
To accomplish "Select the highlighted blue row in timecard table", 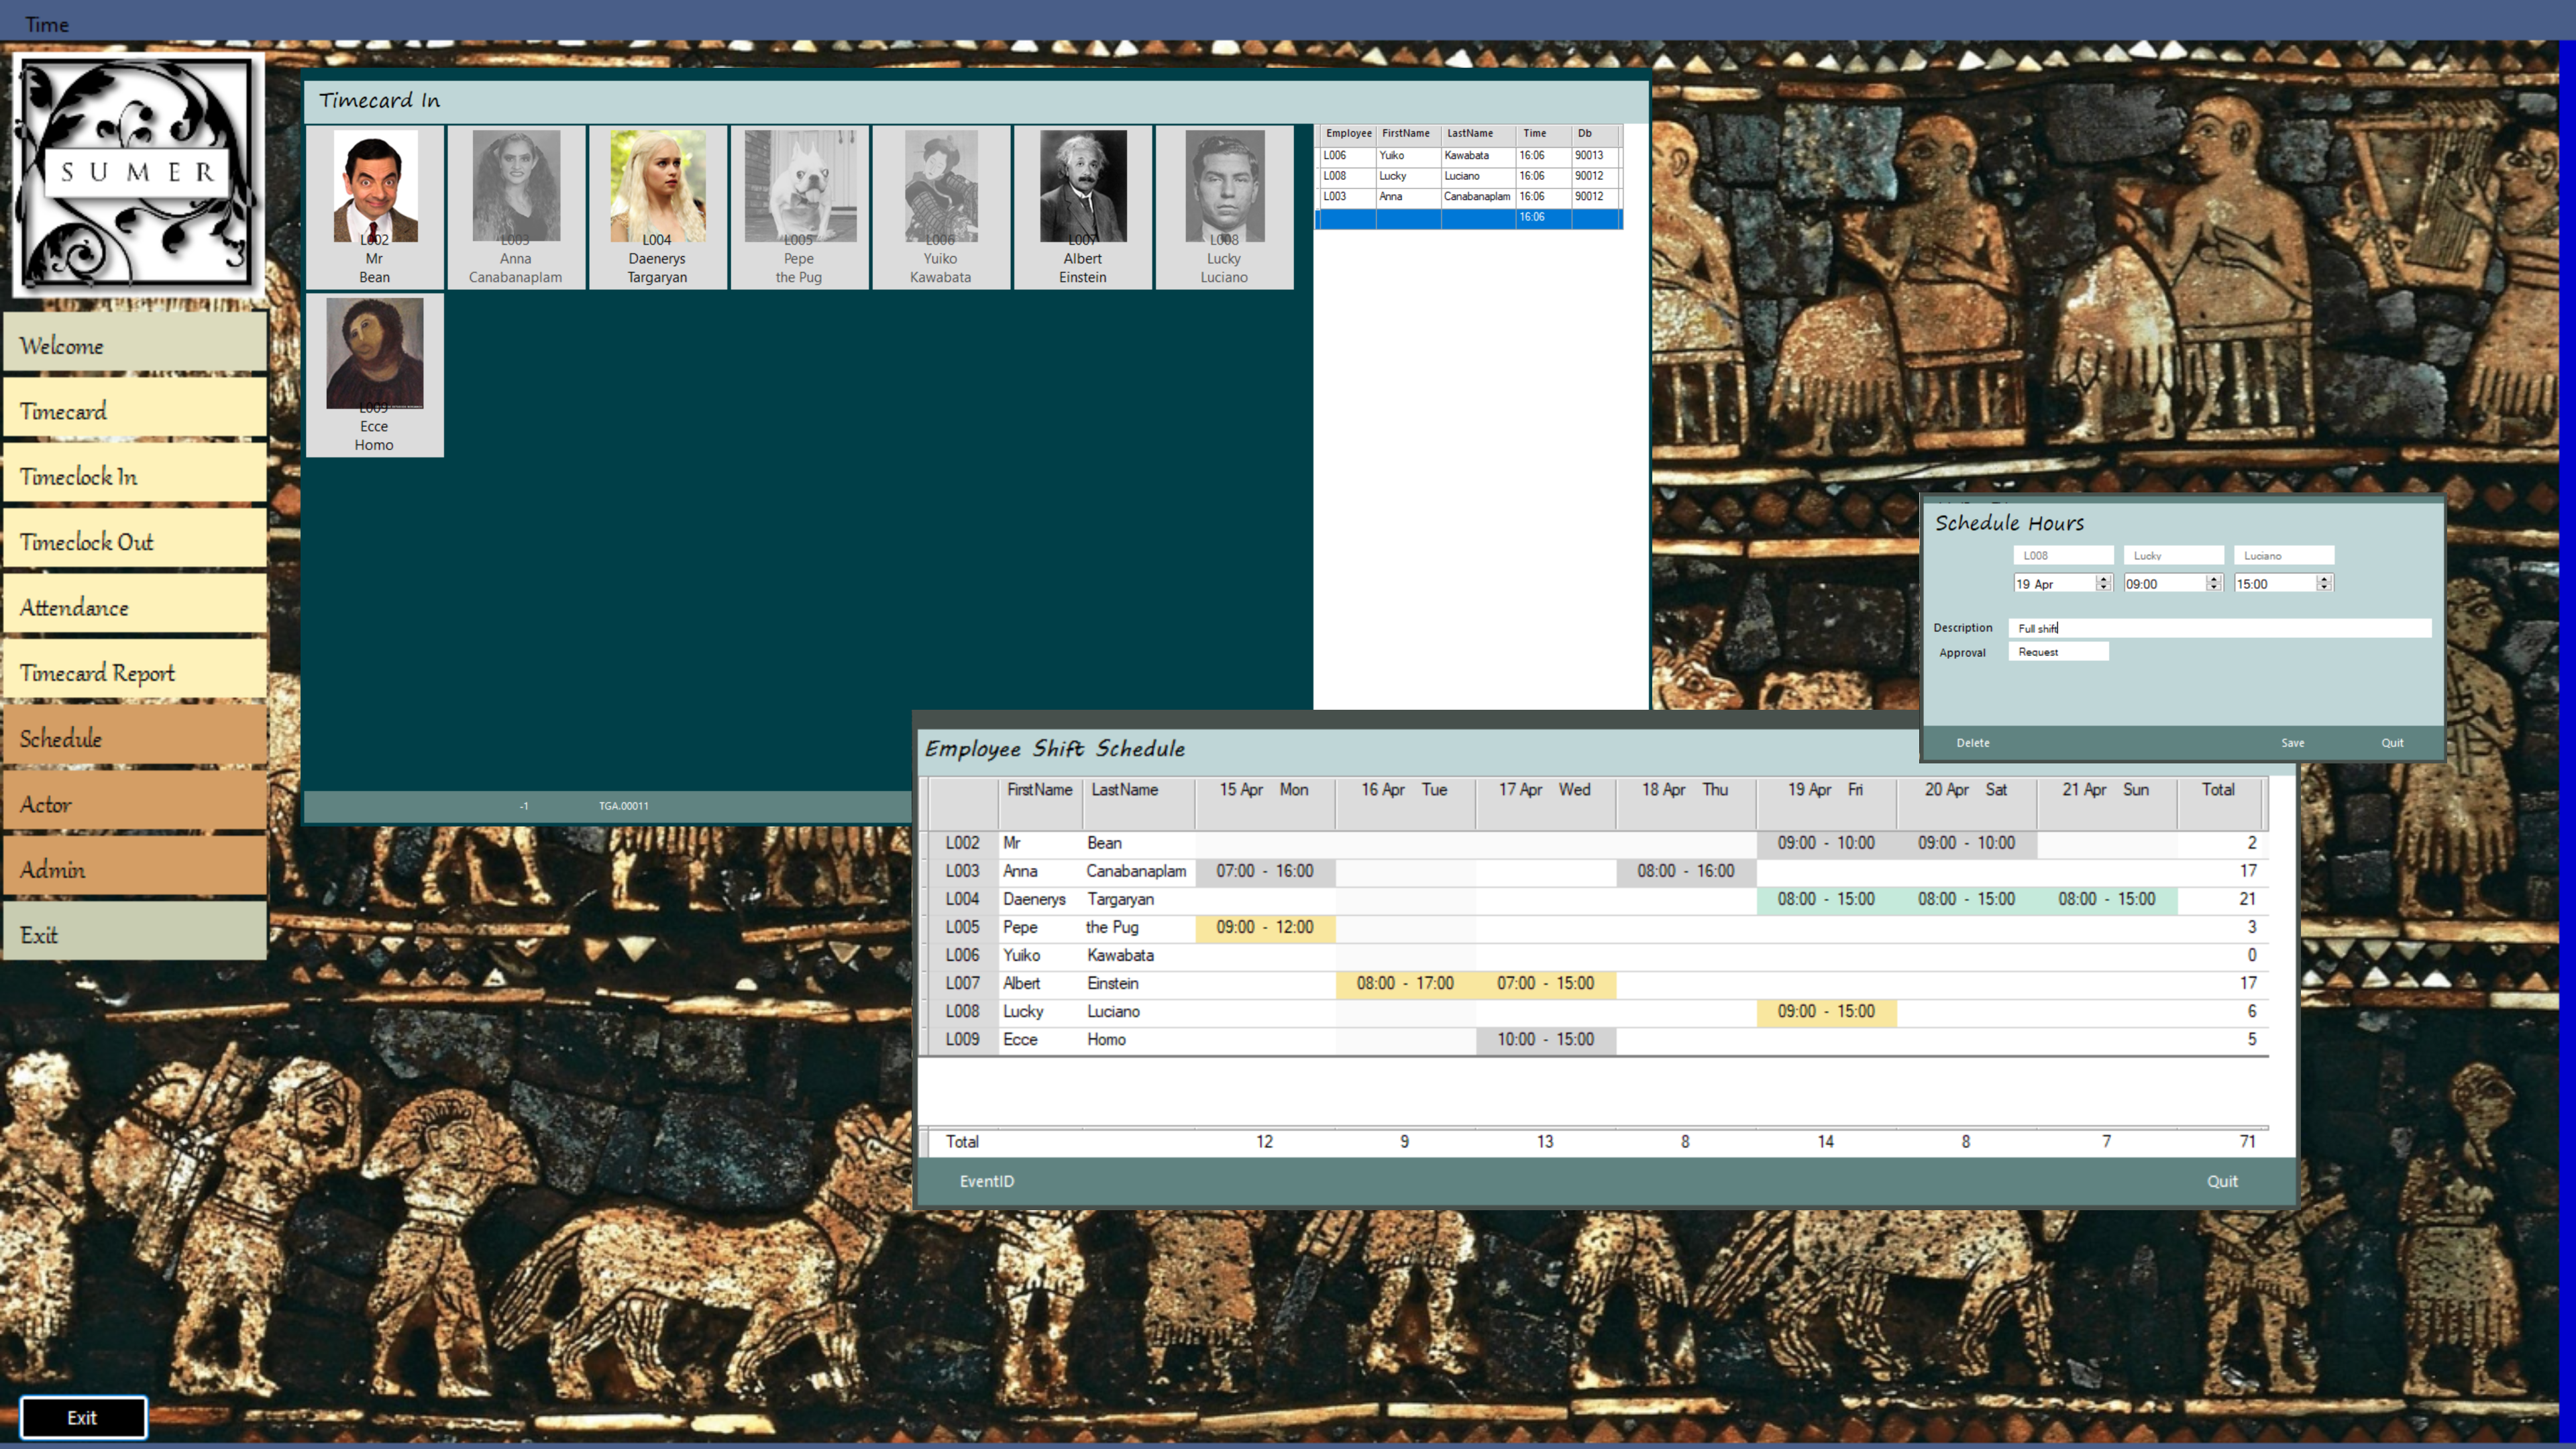I will coord(1467,217).
